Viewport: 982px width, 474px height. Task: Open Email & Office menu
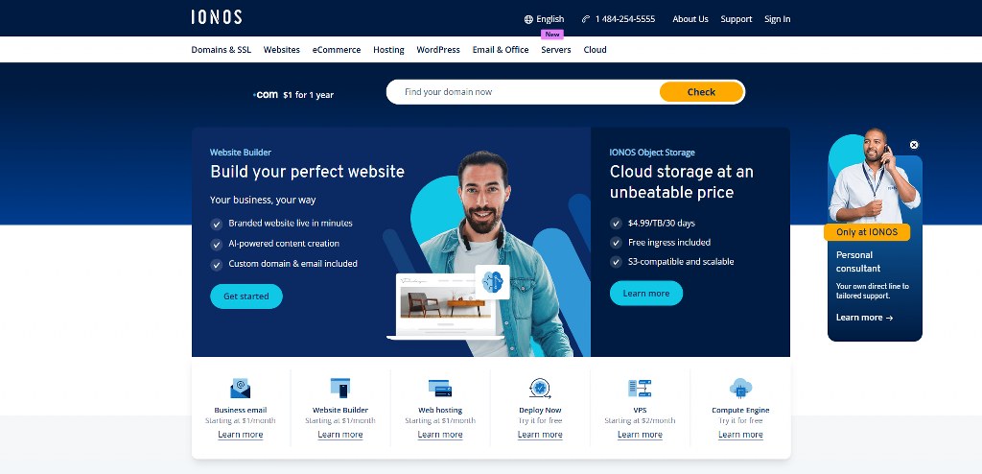click(x=501, y=50)
